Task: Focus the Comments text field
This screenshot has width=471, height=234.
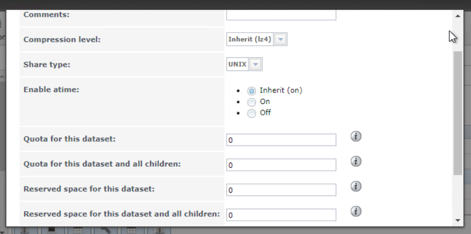Action: [x=281, y=15]
